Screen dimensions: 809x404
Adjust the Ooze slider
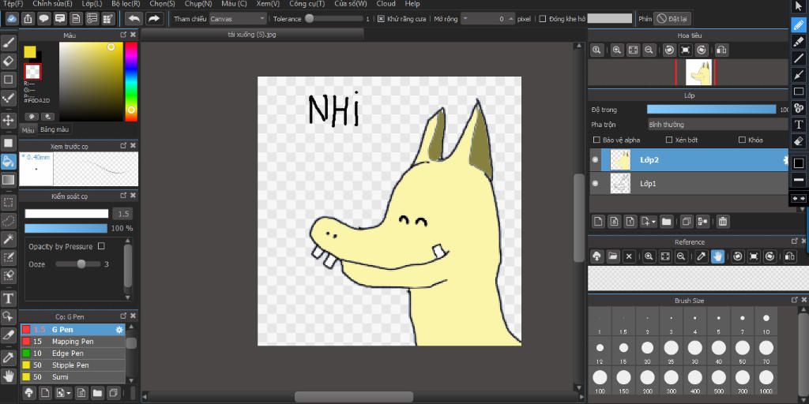point(78,264)
